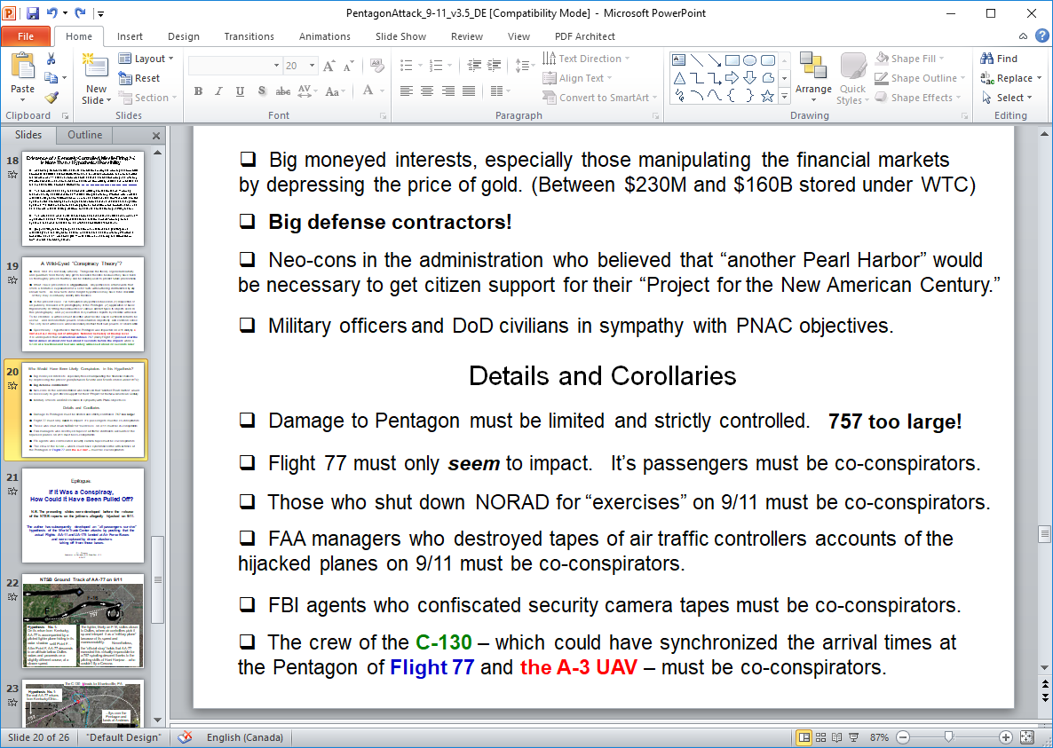Open Align Text dropdown

(x=577, y=78)
